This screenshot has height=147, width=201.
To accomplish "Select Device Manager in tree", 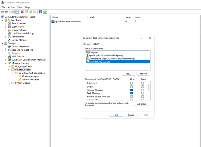I will point(19,40).
